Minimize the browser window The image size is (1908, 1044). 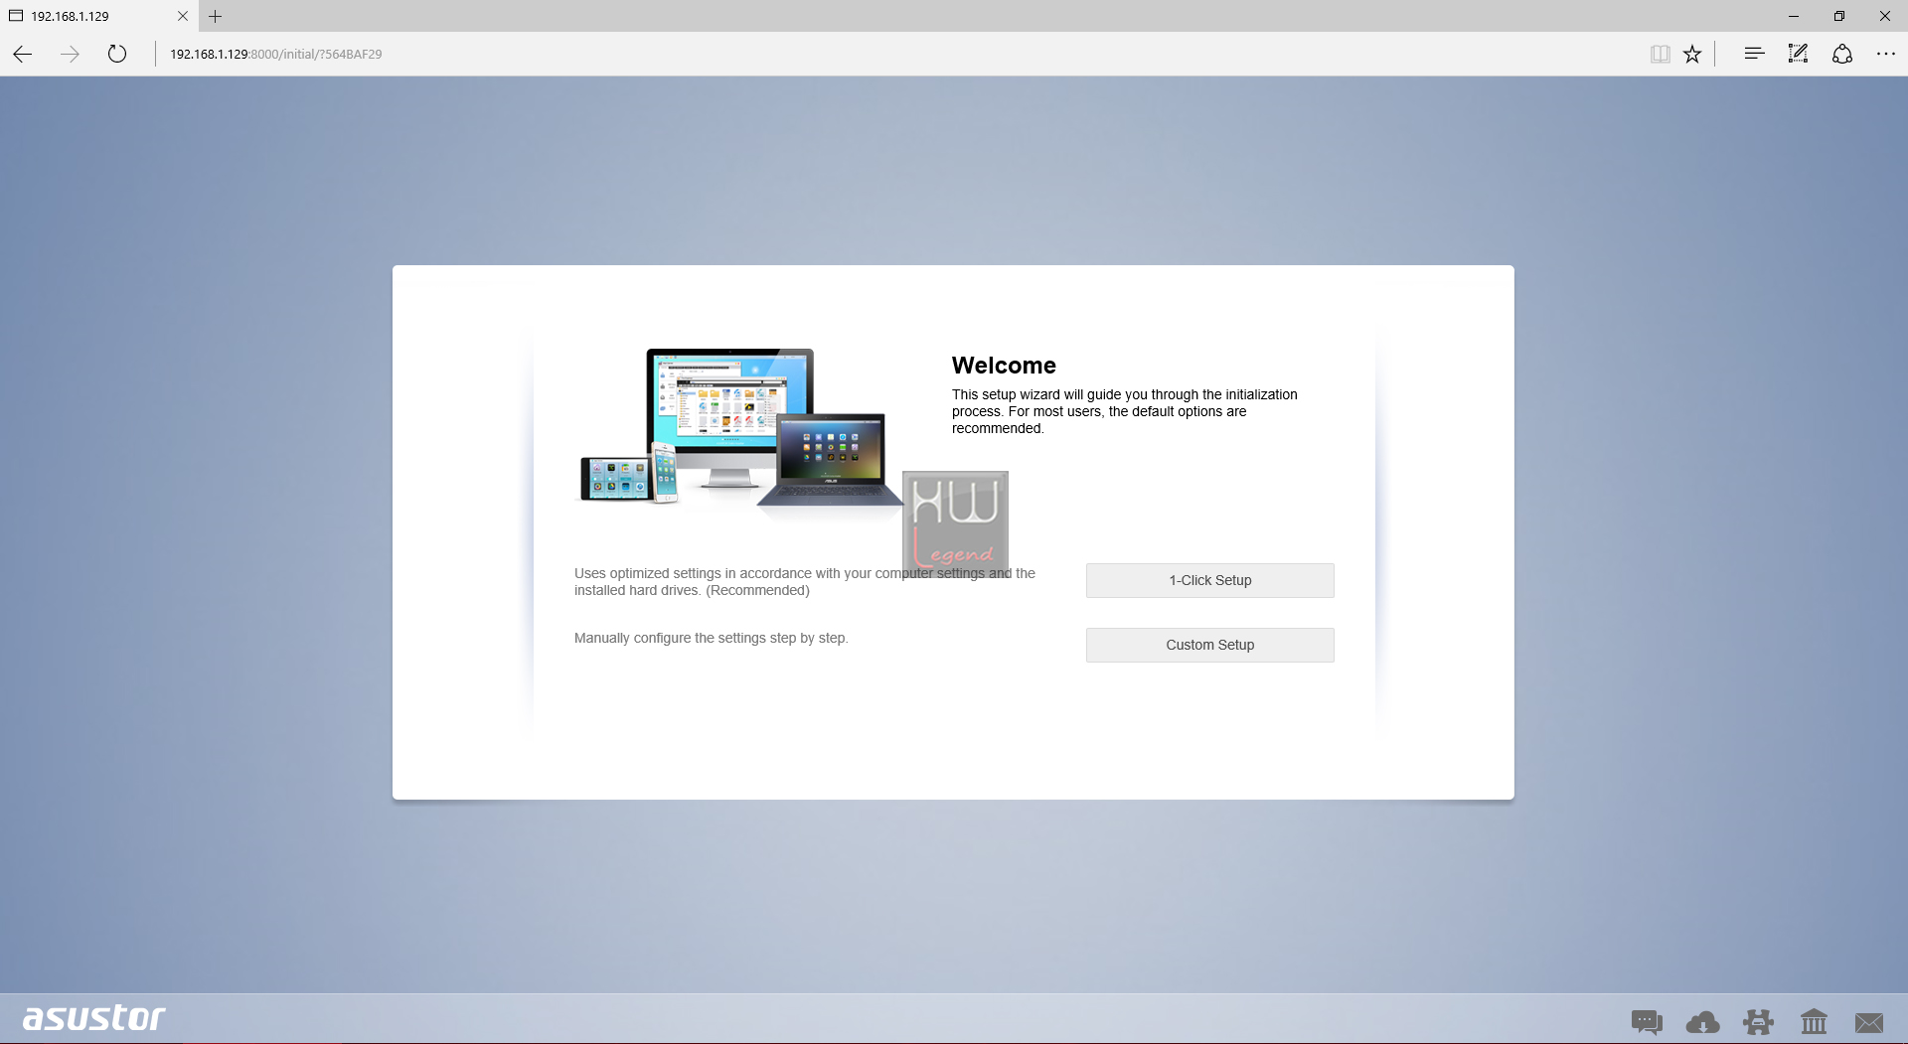tap(1794, 16)
